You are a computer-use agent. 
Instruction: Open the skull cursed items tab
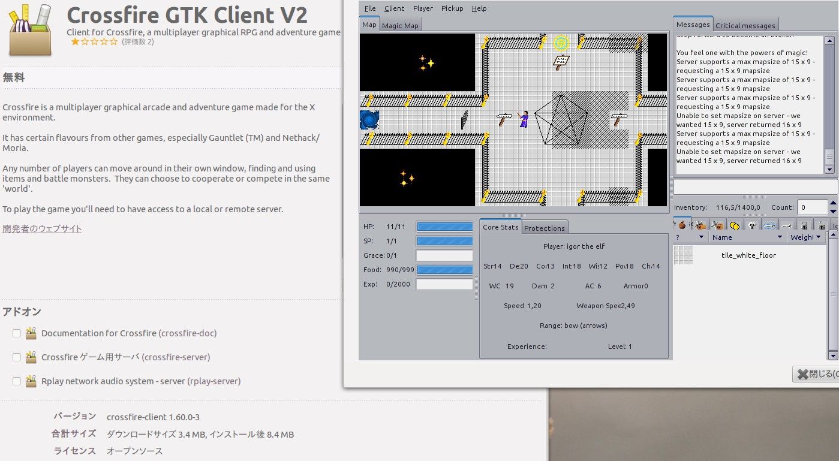pos(752,225)
